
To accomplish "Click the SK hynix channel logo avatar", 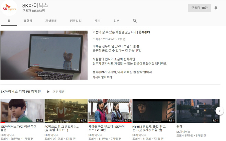I will point(9,8).
